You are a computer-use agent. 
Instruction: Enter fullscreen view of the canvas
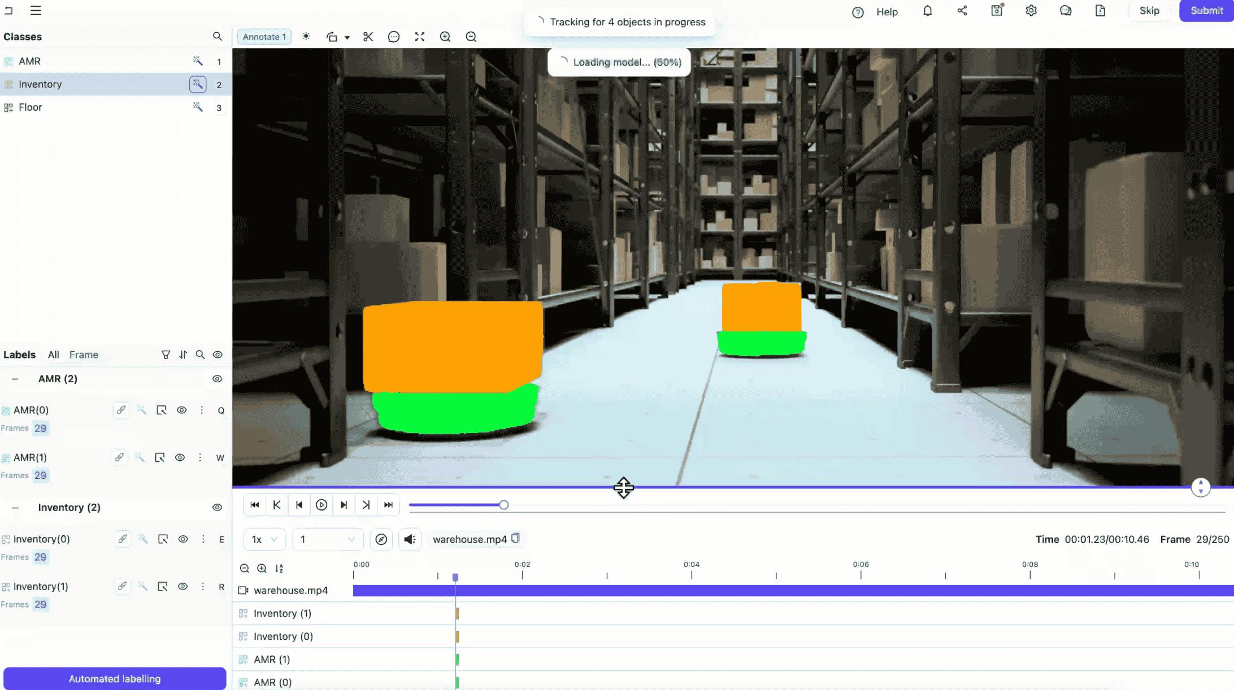pos(420,36)
